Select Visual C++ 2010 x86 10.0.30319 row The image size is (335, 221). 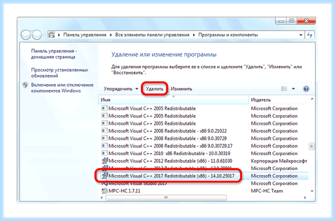tap(204, 153)
